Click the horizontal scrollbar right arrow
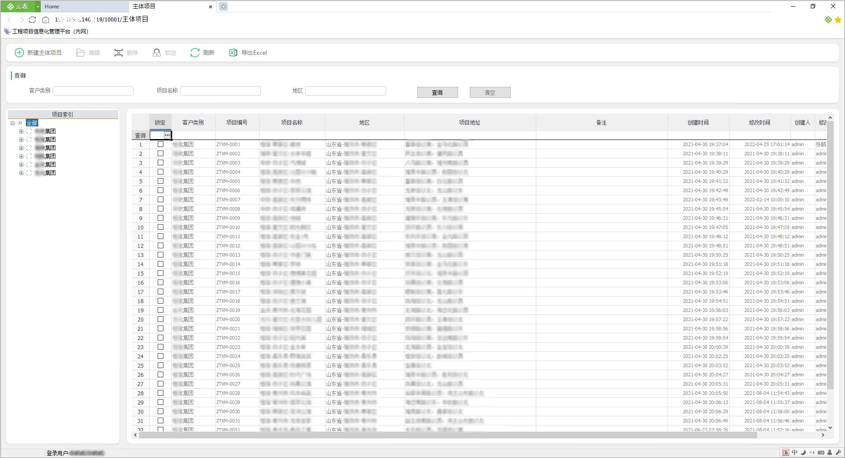Screen dimensions: 845x458 (823, 435)
